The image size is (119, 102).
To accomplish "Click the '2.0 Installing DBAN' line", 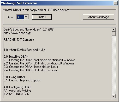I will [16, 57].
